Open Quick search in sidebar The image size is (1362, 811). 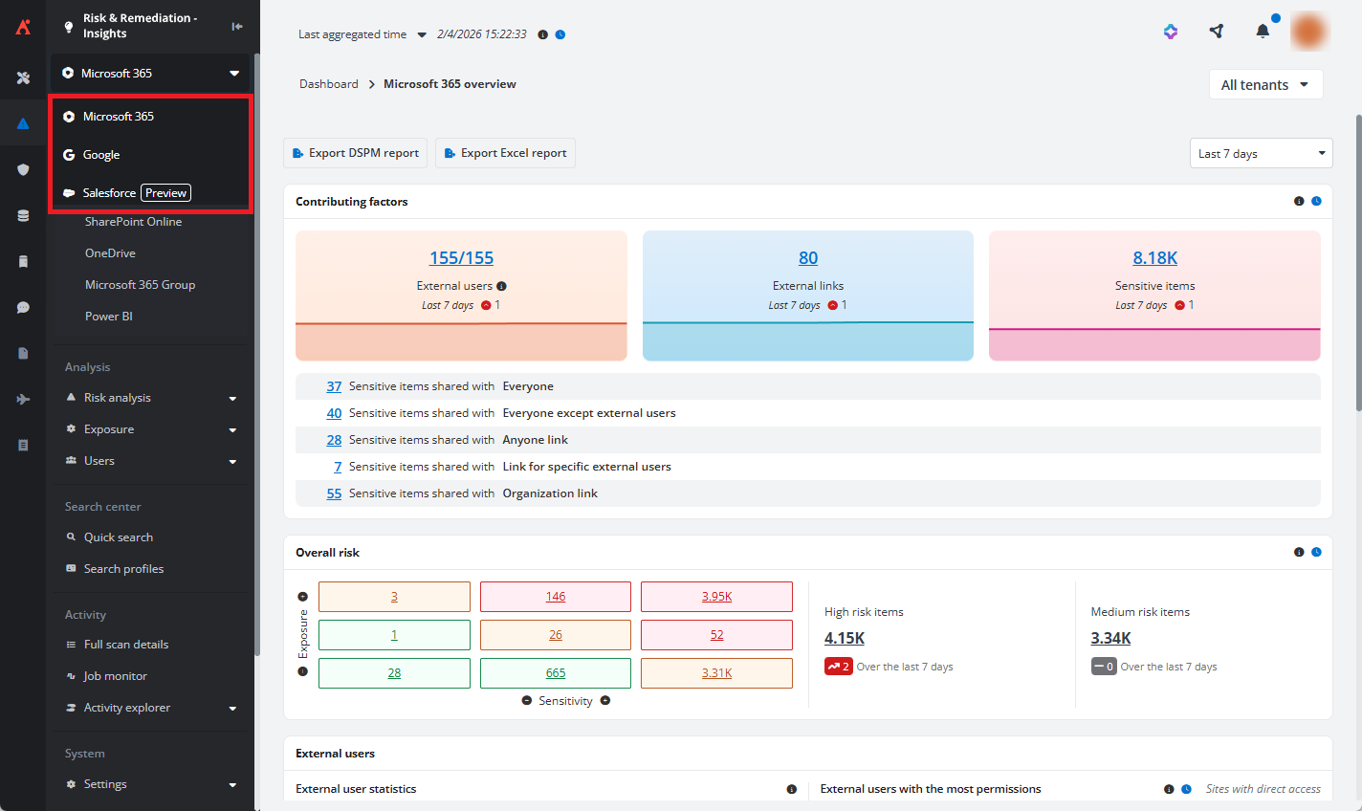point(118,537)
